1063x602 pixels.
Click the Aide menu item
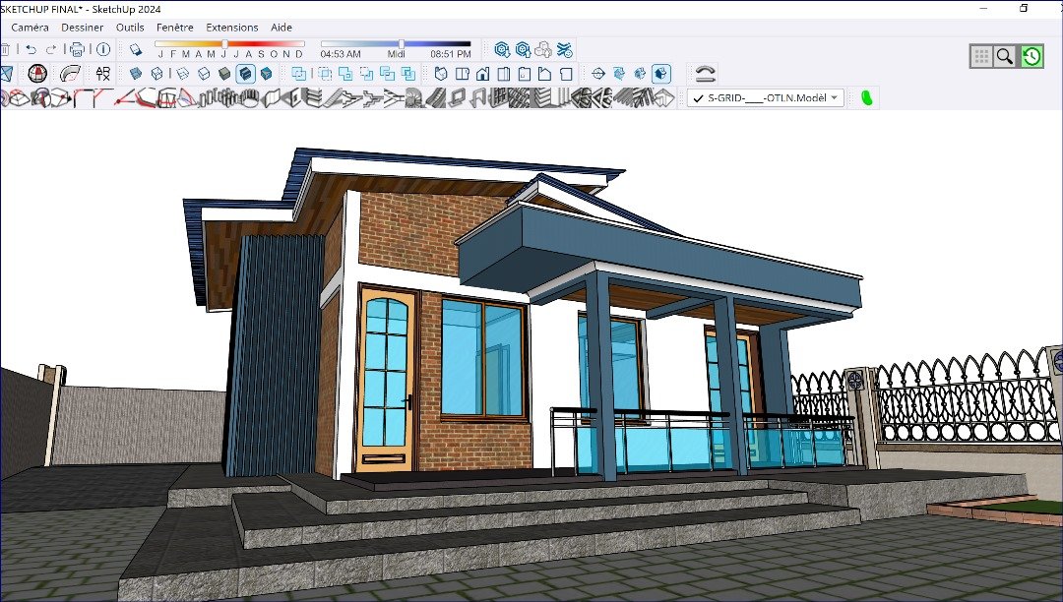(x=281, y=28)
